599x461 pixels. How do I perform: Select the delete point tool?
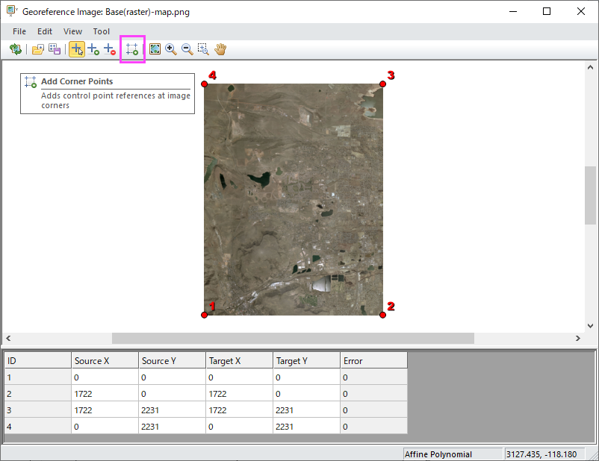coord(110,49)
